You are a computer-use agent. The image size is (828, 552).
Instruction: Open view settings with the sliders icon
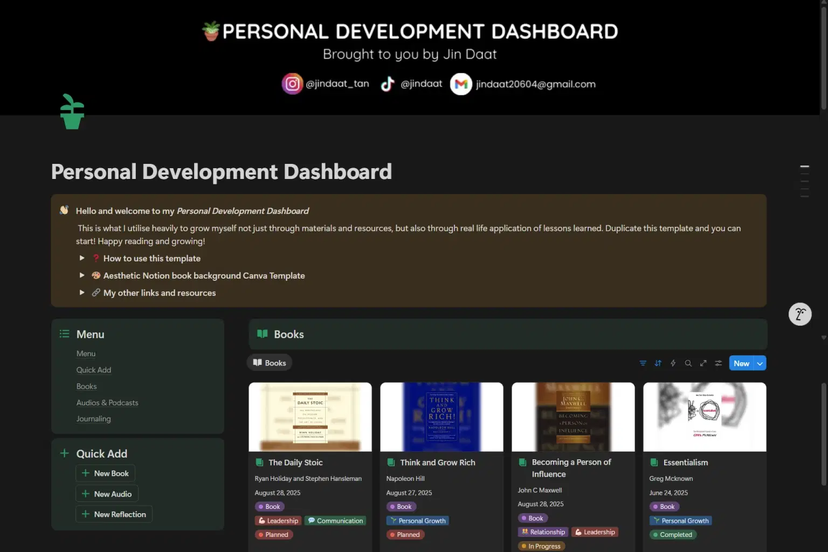718,363
